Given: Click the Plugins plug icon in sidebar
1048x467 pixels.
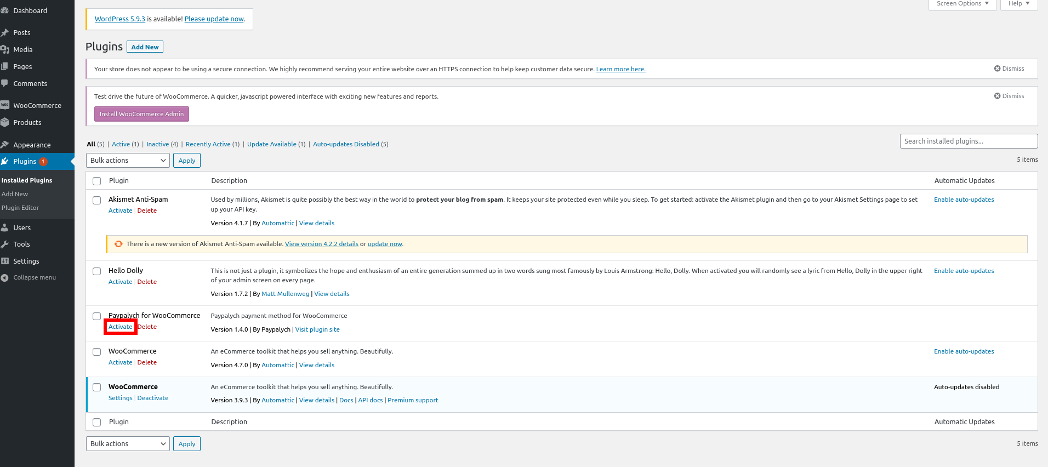Looking at the screenshot, I should pyautogui.click(x=4, y=161).
